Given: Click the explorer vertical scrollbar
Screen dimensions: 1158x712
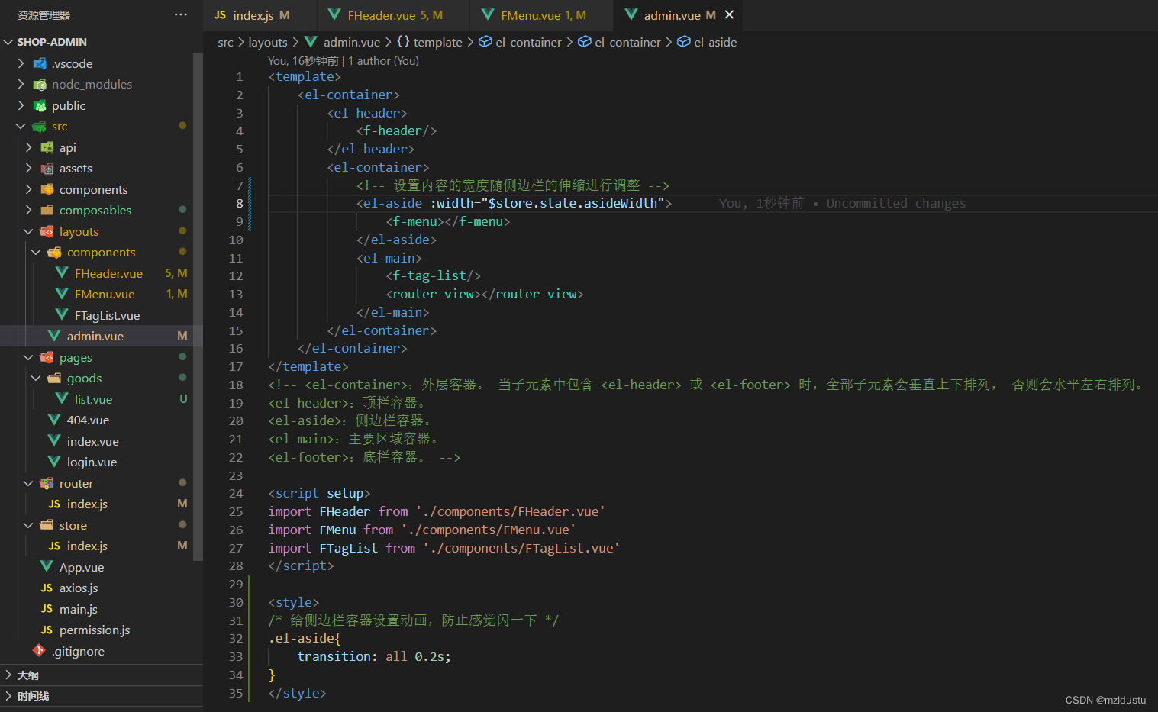Looking at the screenshot, I should click(198, 305).
